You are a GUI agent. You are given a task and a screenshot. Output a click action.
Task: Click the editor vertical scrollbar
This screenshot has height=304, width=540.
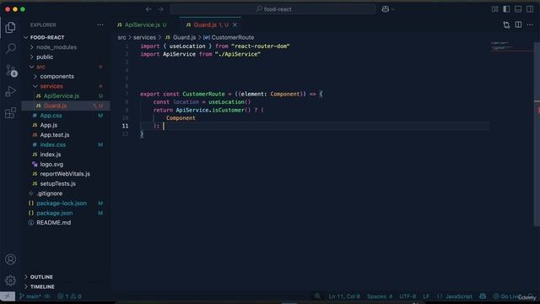537,134
